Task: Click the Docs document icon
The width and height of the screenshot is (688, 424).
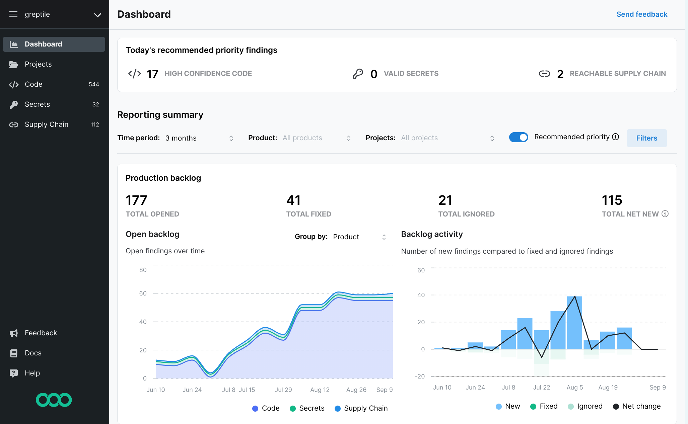Action: (x=14, y=353)
